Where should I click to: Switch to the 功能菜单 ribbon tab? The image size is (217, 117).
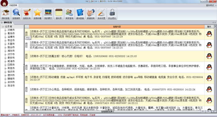[x=13, y=5]
